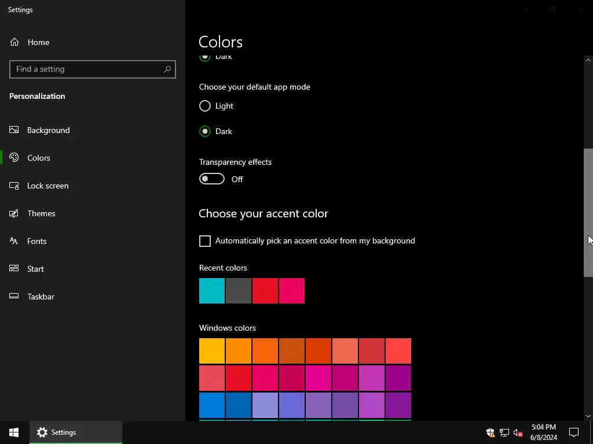The width and height of the screenshot is (593, 444).
Task: Click the 'Choose your accent color' heading
Action: (263, 214)
